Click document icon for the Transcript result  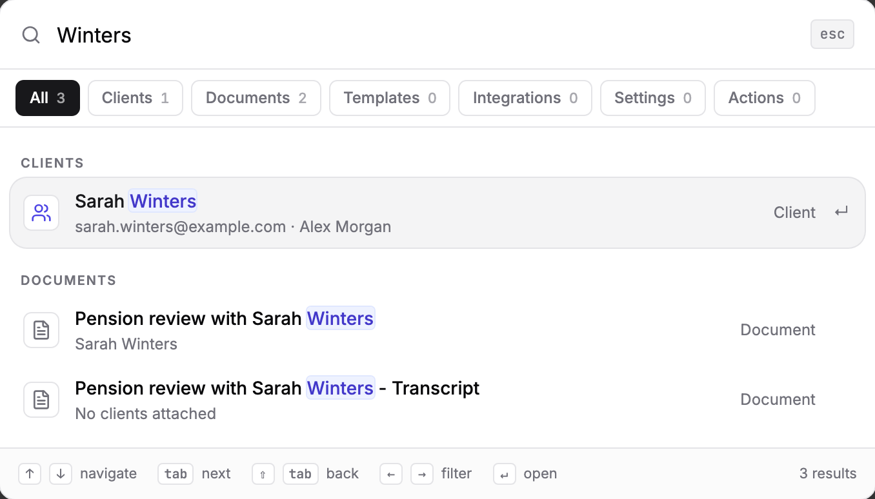[x=41, y=400]
